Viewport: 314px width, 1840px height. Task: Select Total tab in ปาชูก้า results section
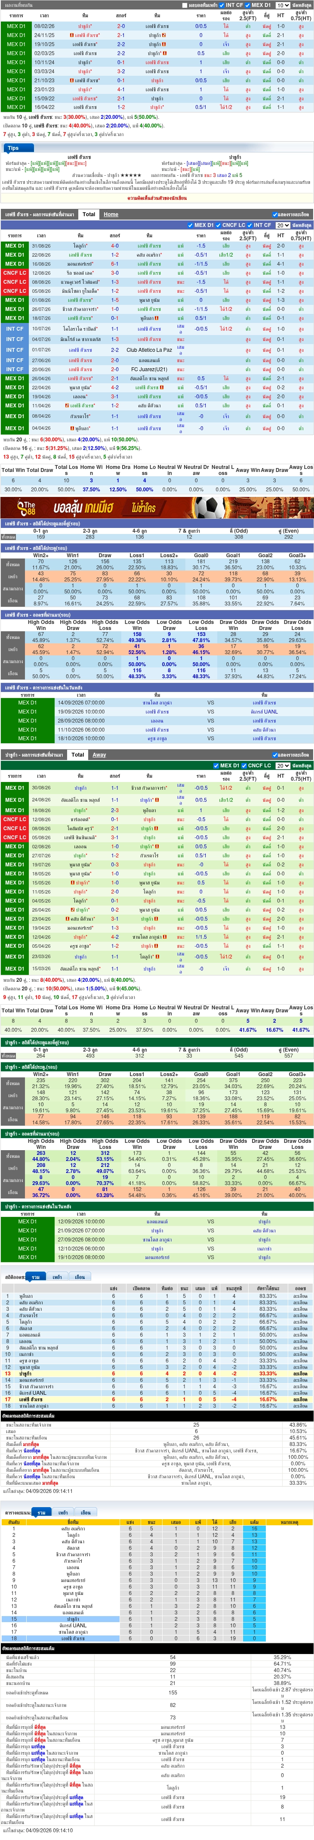click(x=78, y=754)
